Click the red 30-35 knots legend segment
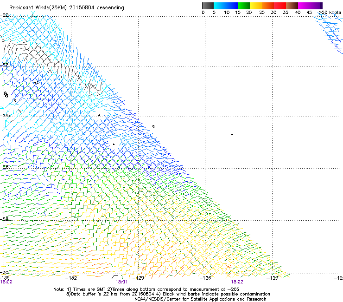The width and height of the screenshot is (343, 302). [280, 6]
